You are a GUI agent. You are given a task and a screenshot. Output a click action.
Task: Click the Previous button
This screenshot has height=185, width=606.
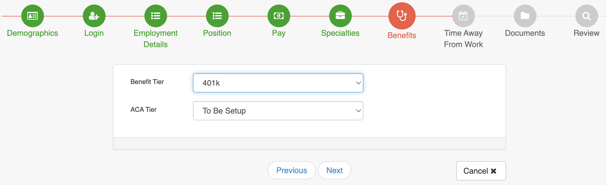(291, 170)
